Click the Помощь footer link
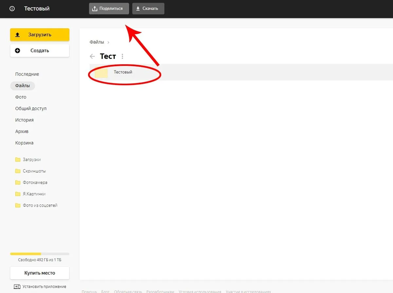 [89, 291]
